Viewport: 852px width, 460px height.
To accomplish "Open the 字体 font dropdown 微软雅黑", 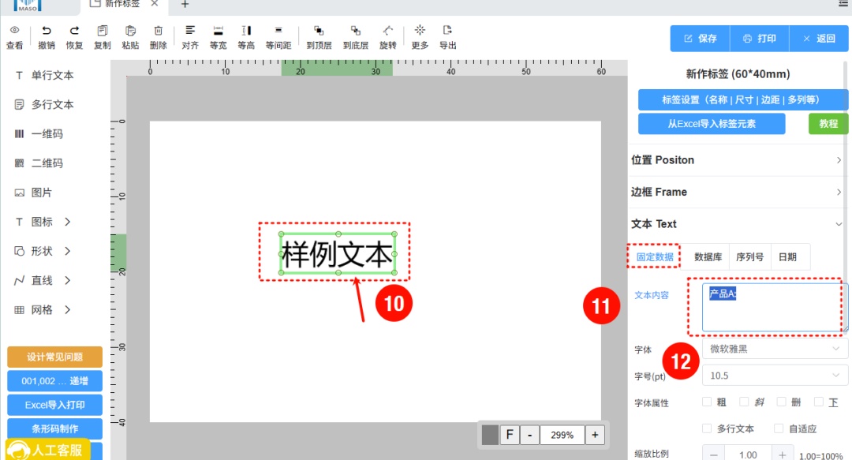I will coord(775,349).
